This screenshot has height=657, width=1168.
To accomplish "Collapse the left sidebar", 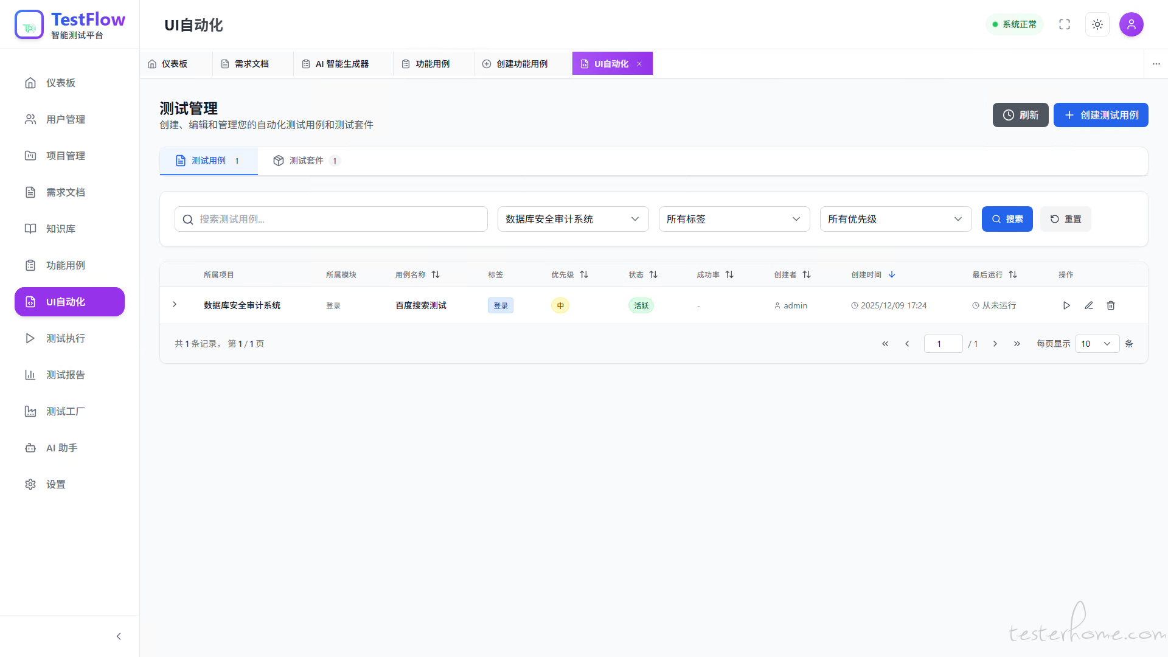I will pos(119,636).
